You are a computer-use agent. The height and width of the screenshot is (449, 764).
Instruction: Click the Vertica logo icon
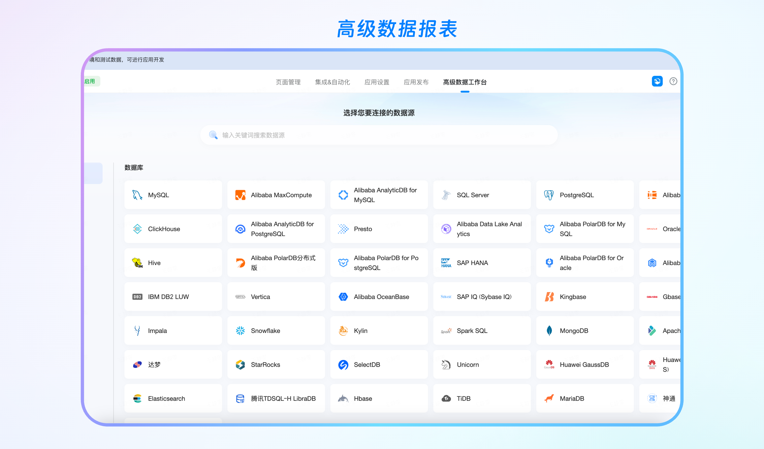[x=240, y=297]
